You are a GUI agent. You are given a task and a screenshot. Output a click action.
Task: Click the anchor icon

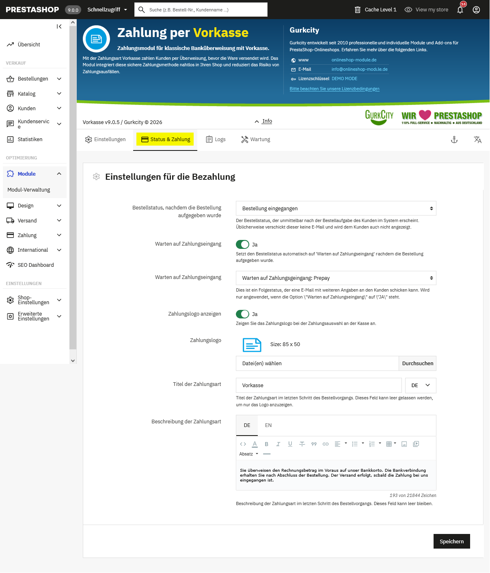tap(454, 140)
